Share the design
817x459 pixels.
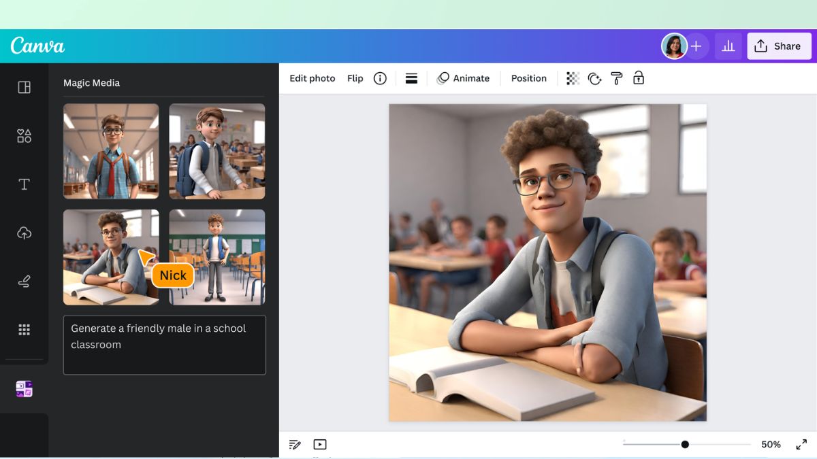(x=779, y=46)
